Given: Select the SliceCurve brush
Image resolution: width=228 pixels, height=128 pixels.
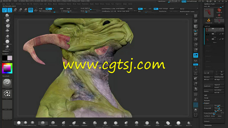Looking at the screenshot, I should (189, 123).
